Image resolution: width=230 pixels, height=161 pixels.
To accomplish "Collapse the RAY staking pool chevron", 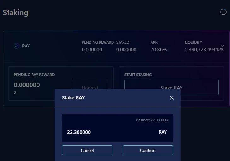I will pyautogui.click(x=222, y=46).
